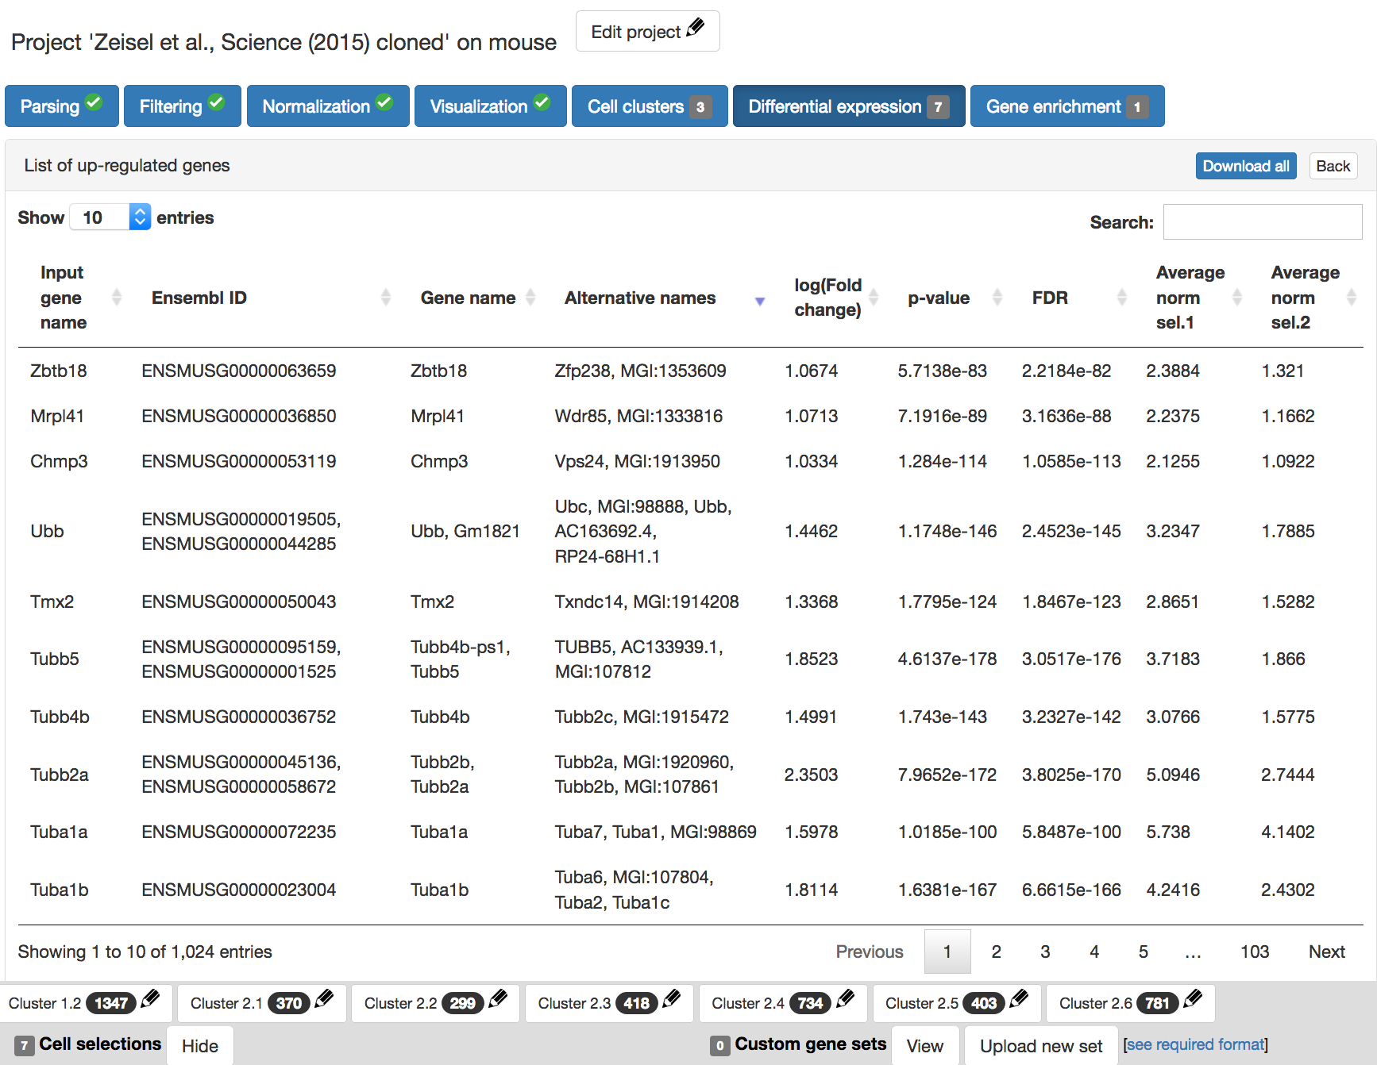The image size is (1377, 1065).
Task: Click edit pencil for Cluster 2.5
Action: 1020,1000
